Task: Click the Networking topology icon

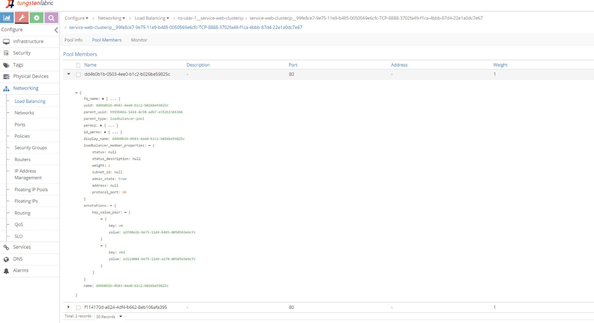Action: (x=6, y=88)
